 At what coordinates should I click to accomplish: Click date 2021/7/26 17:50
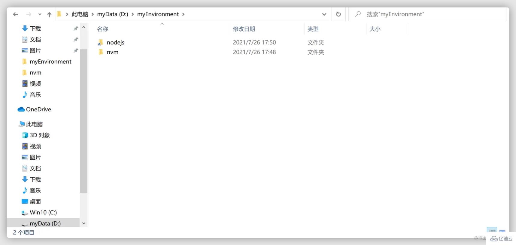pos(254,42)
